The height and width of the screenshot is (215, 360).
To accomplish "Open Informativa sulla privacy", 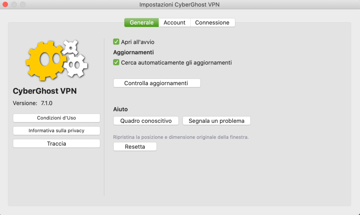I will [57, 131].
